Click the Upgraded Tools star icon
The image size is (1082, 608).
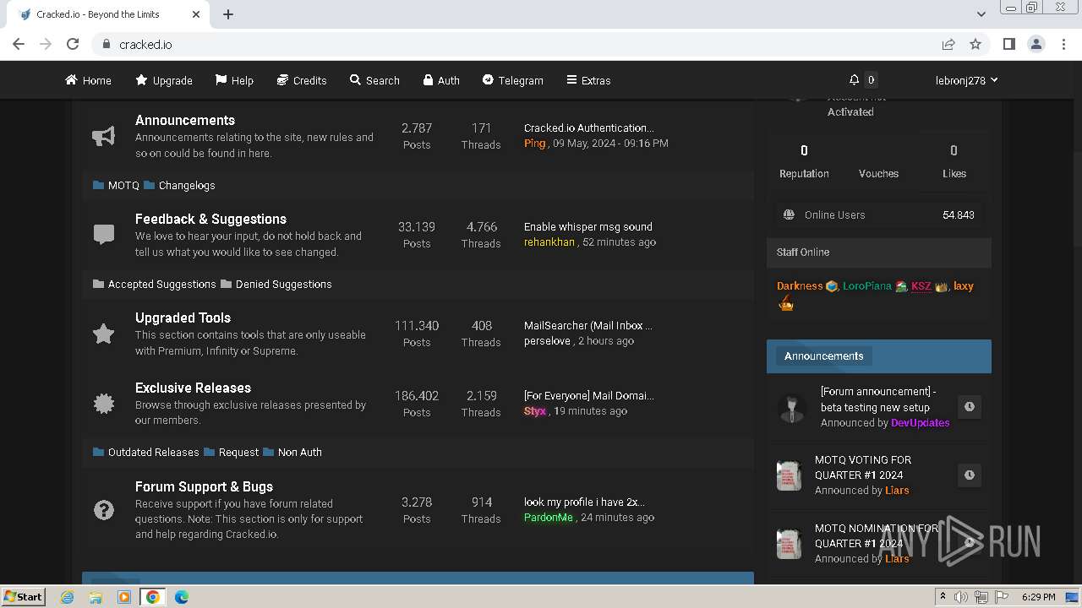(x=103, y=334)
